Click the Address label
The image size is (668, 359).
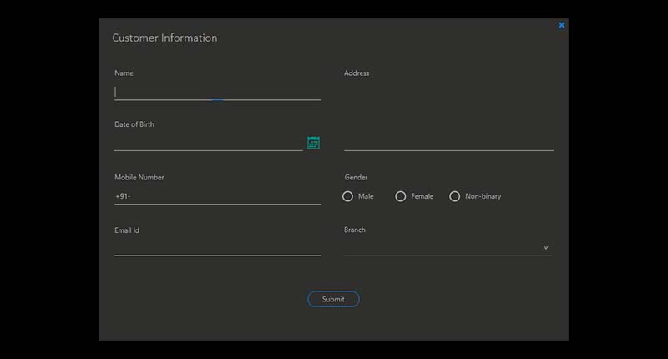click(x=357, y=73)
